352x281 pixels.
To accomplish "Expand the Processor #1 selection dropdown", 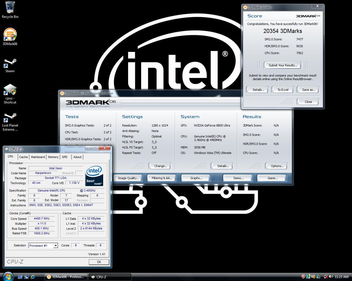I will 55,246.
